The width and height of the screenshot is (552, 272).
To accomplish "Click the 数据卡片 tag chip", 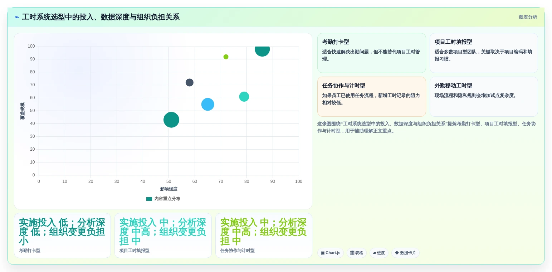I will 405,253.
